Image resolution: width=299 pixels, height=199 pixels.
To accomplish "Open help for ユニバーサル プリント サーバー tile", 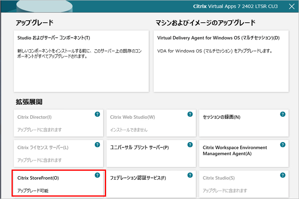I will 190,144.
